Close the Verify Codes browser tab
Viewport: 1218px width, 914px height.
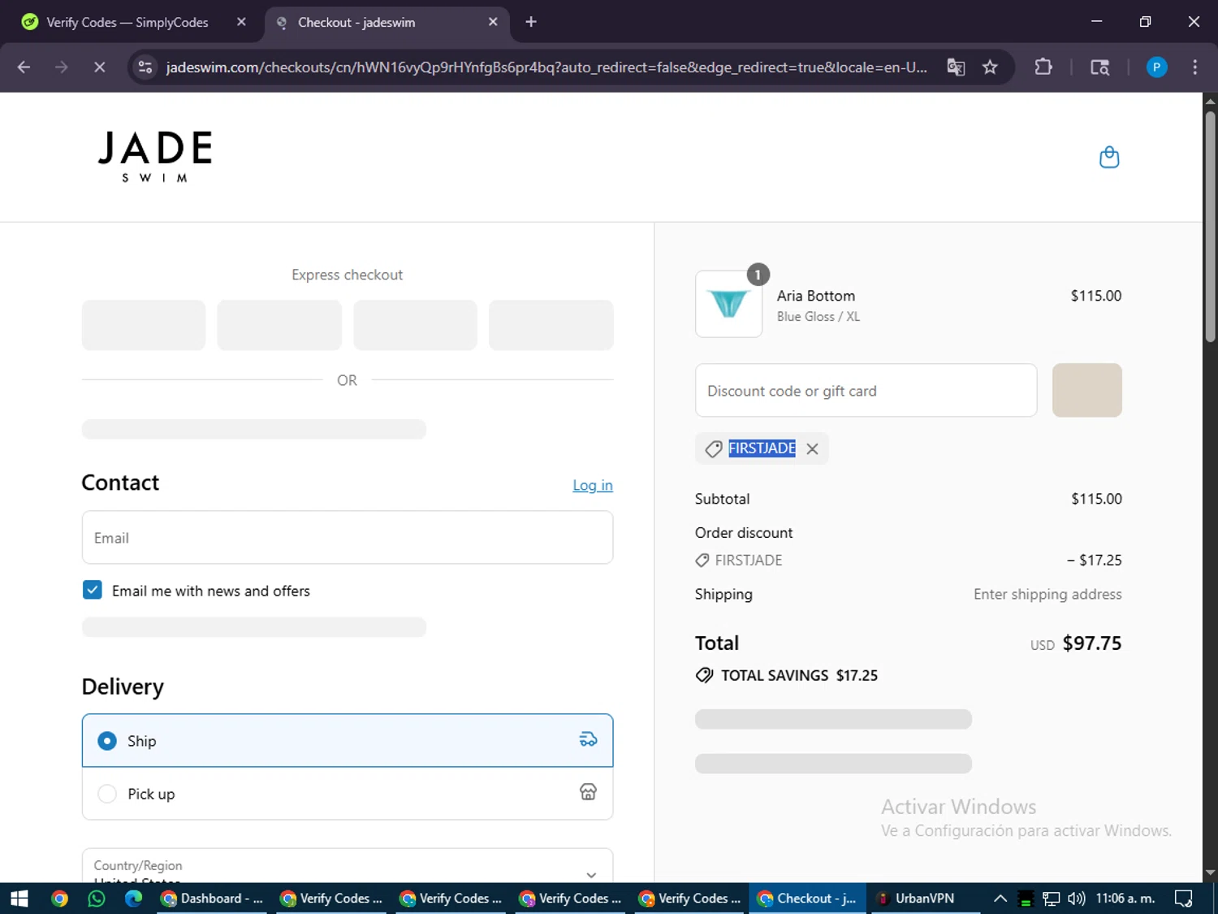(241, 22)
